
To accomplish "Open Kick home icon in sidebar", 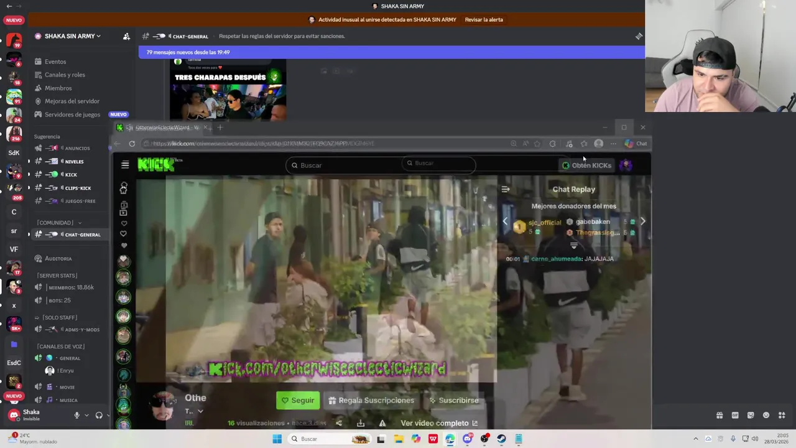I will pyautogui.click(x=124, y=188).
